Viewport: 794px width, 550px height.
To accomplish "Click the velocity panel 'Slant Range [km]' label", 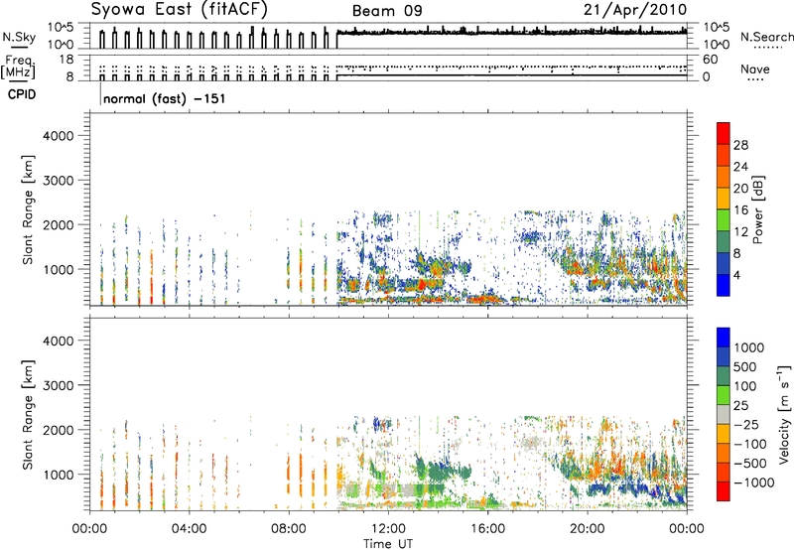I will [28, 415].
